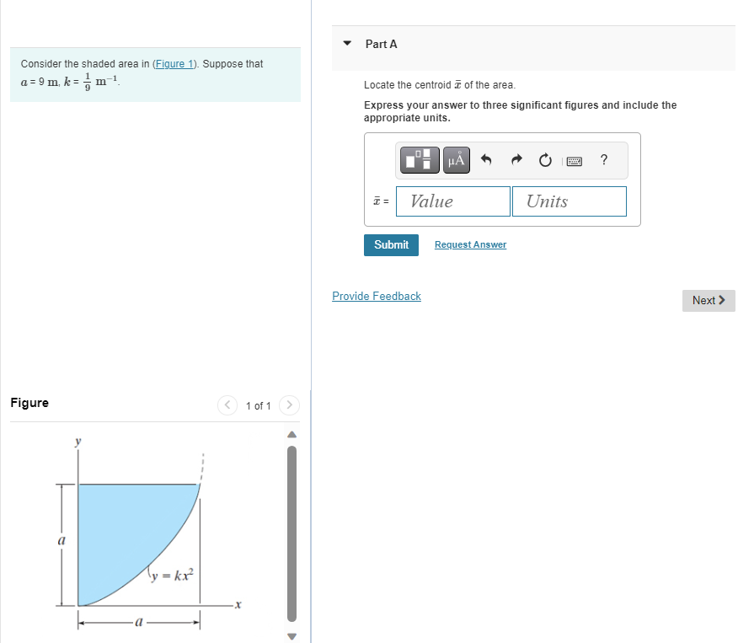Click the undo arrow in answer toolbar
Screen dimensions: 738x643
click(x=486, y=159)
